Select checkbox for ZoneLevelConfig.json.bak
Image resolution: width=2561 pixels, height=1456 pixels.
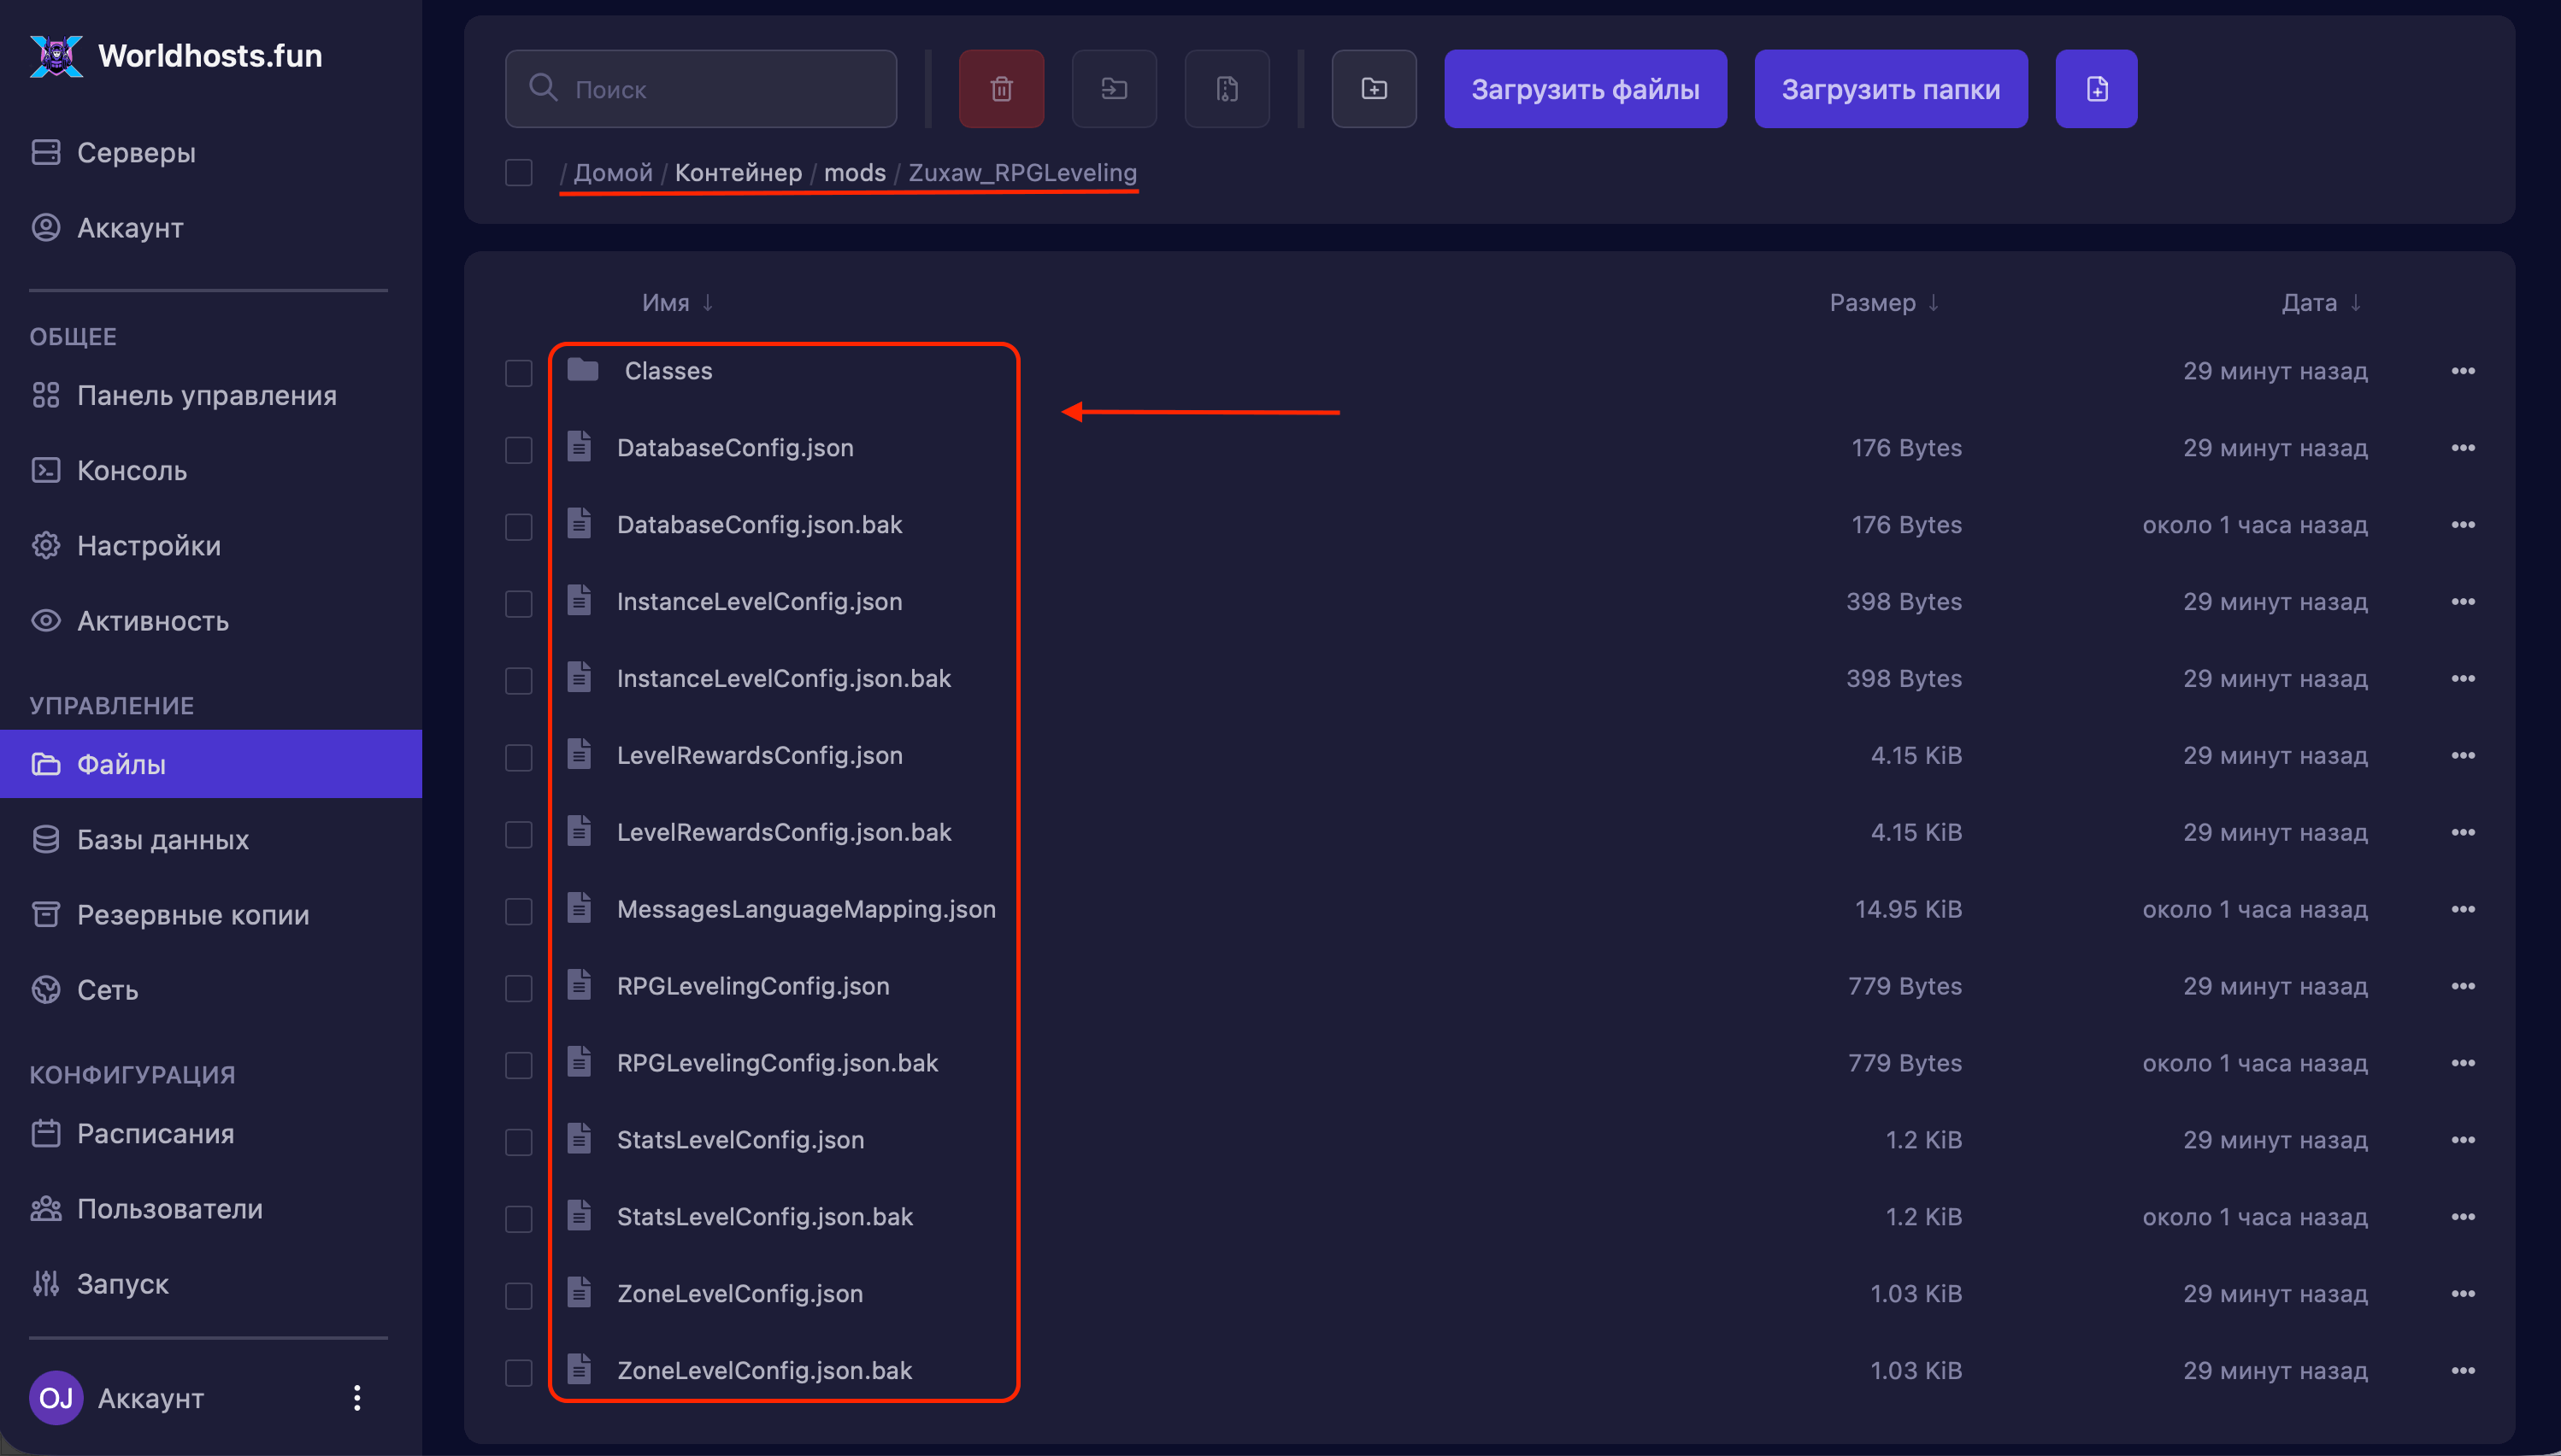click(x=518, y=1372)
